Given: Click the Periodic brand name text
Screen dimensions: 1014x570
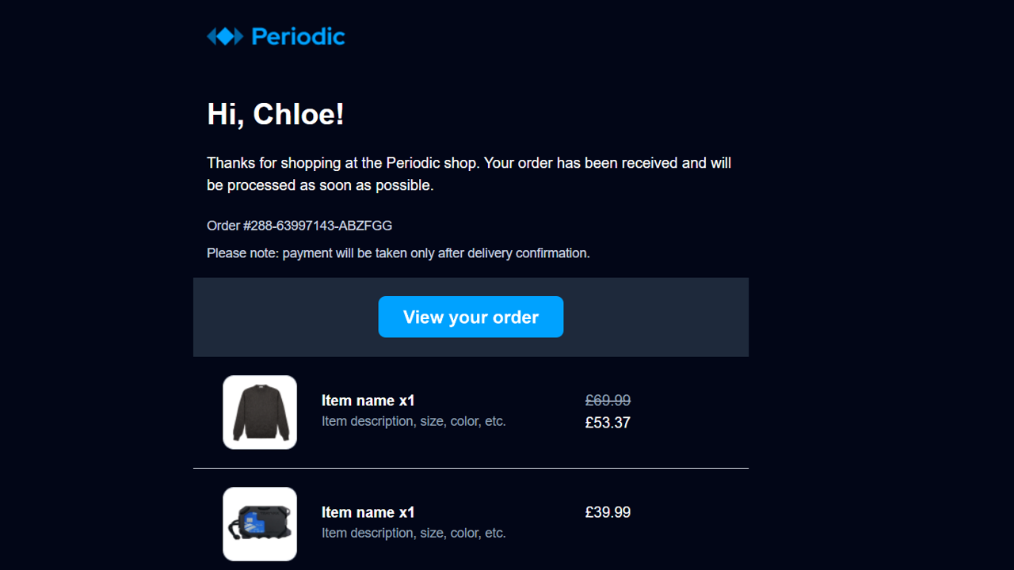Looking at the screenshot, I should (x=298, y=36).
